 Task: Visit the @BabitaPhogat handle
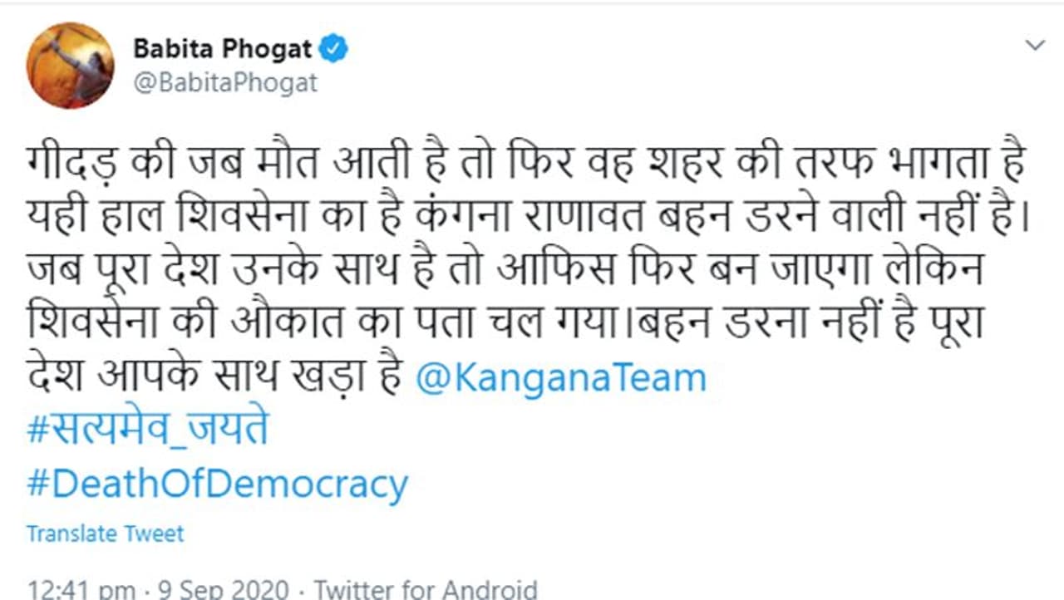pyautogui.click(x=224, y=84)
